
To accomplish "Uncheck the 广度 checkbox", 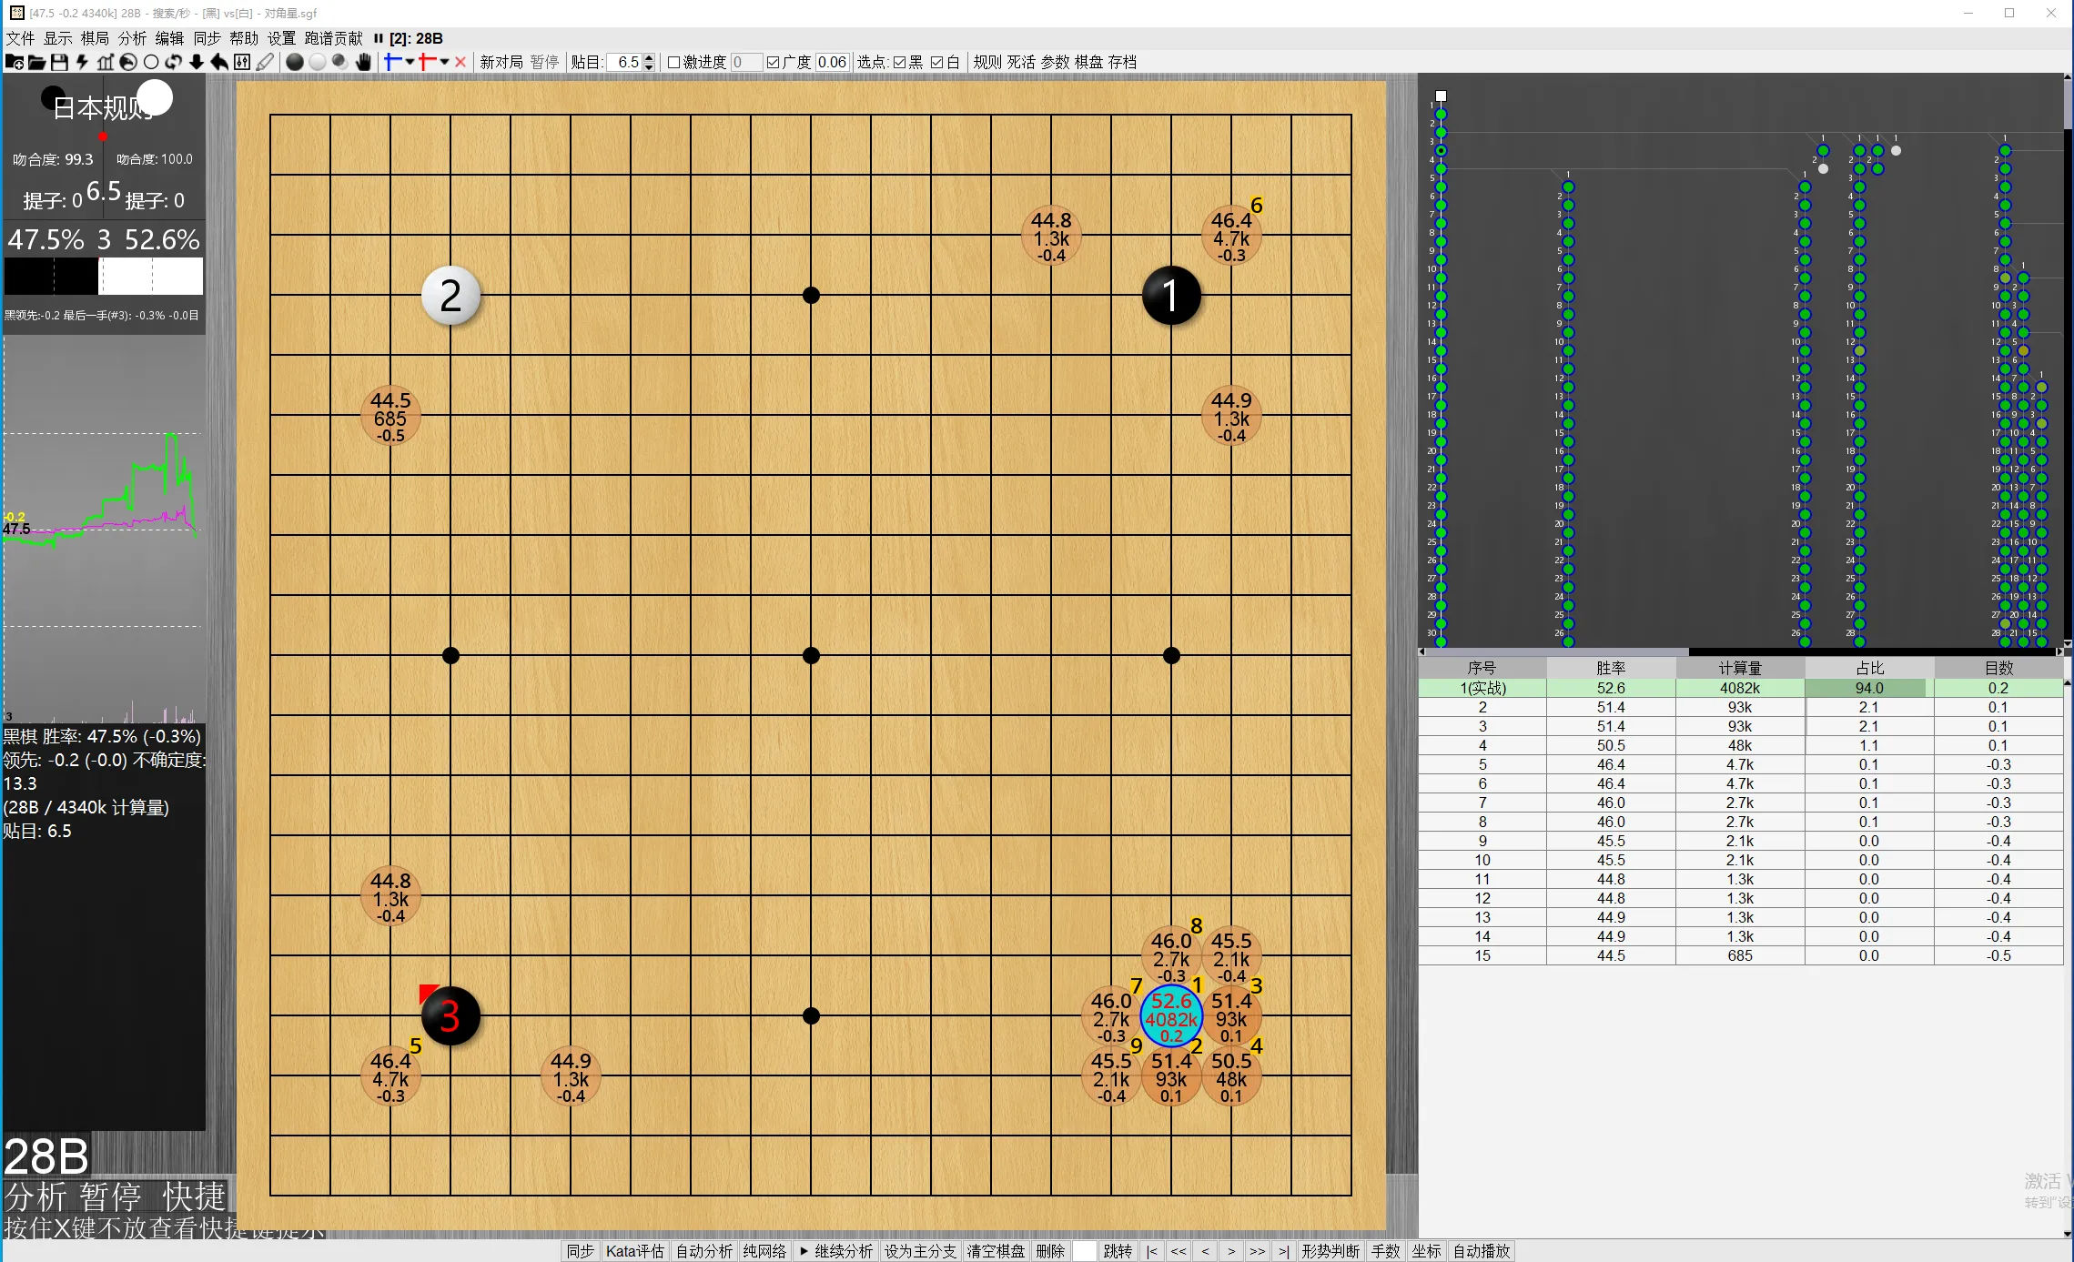I will (x=773, y=62).
